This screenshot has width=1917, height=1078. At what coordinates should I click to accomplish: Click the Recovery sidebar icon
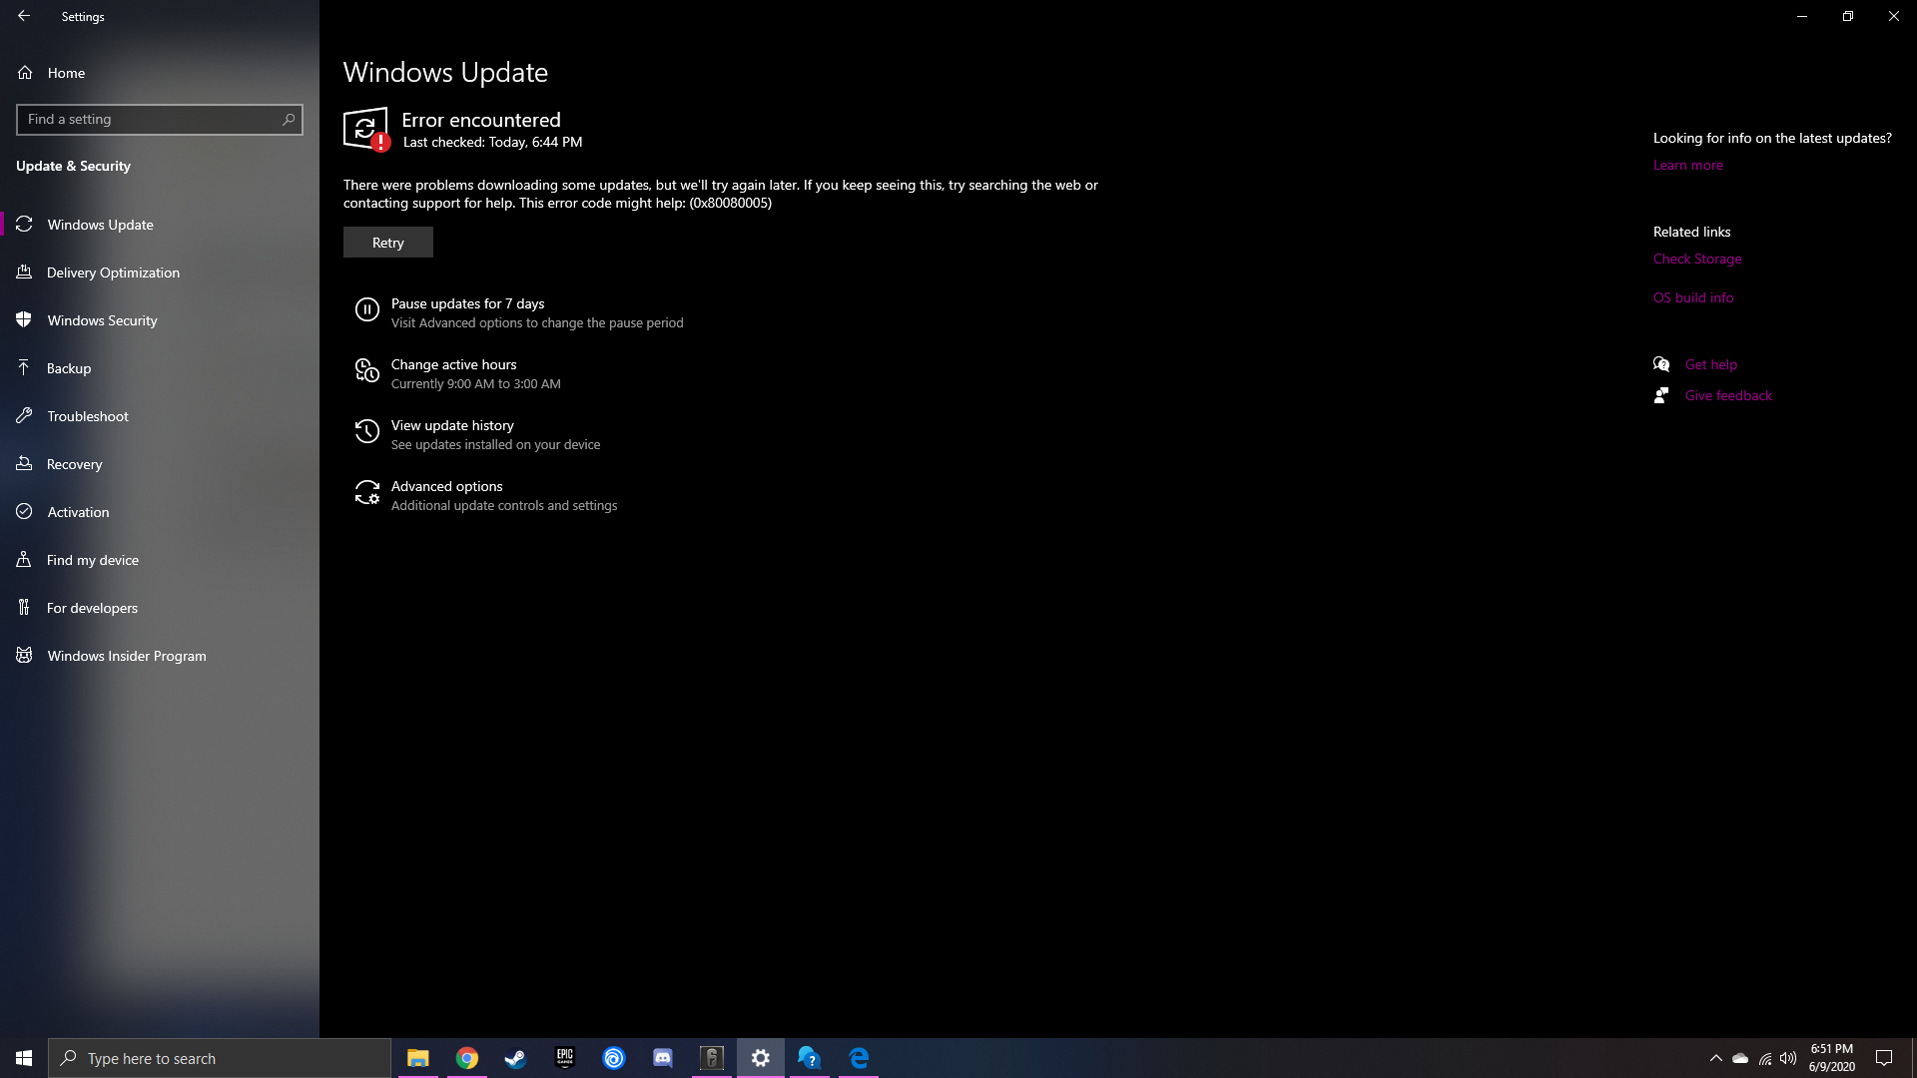24,464
